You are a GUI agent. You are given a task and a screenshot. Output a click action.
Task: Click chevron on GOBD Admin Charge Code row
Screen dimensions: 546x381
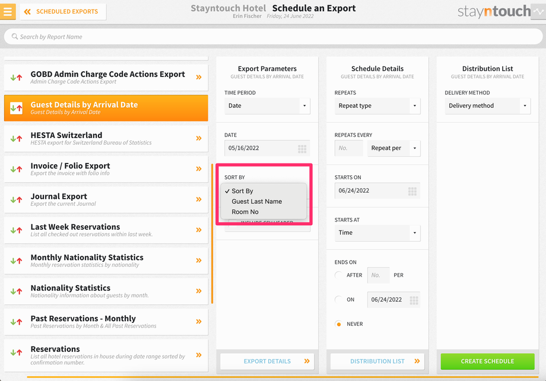coord(199,77)
